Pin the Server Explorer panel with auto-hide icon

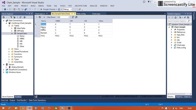click(x=29, y=14)
